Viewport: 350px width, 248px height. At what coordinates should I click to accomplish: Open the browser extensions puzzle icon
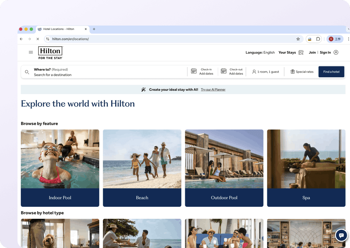coord(318,39)
